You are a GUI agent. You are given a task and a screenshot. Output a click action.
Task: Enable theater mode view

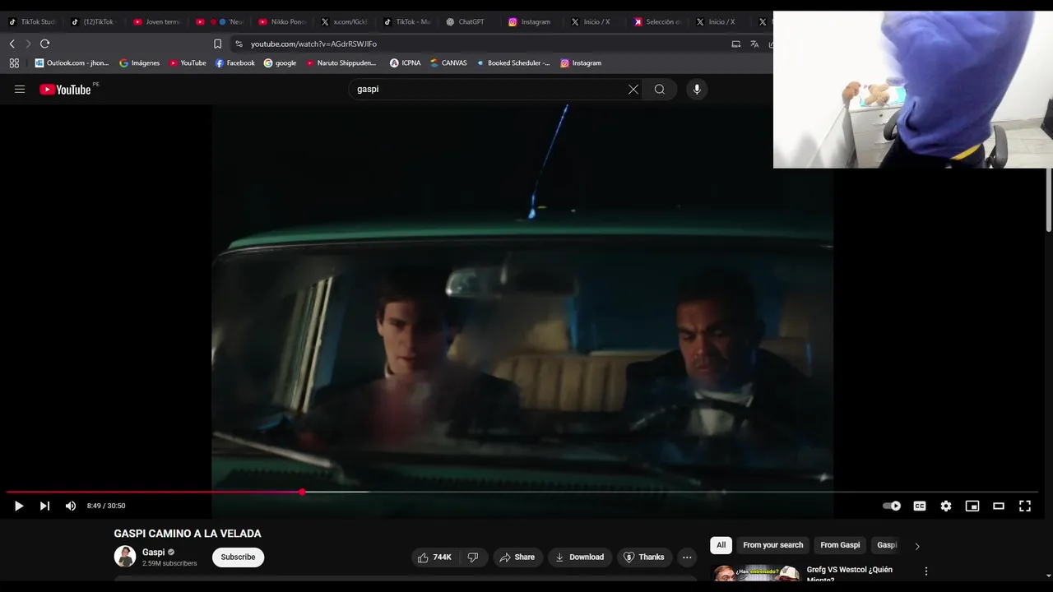999,506
